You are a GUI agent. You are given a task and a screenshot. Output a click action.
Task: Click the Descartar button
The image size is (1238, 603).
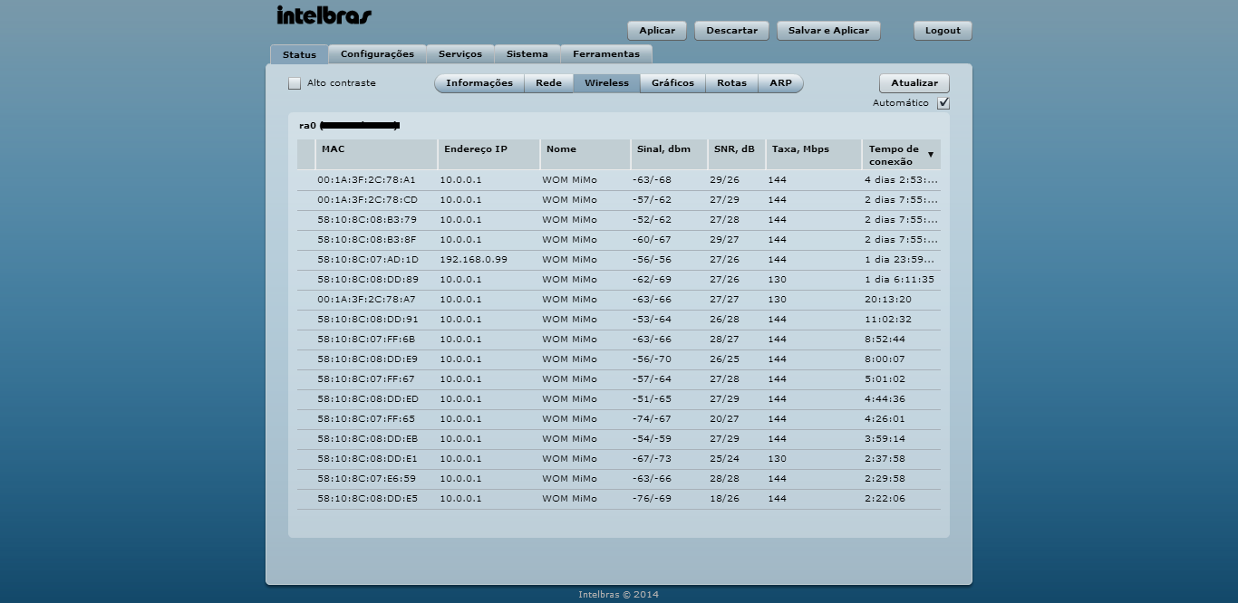tap(731, 31)
